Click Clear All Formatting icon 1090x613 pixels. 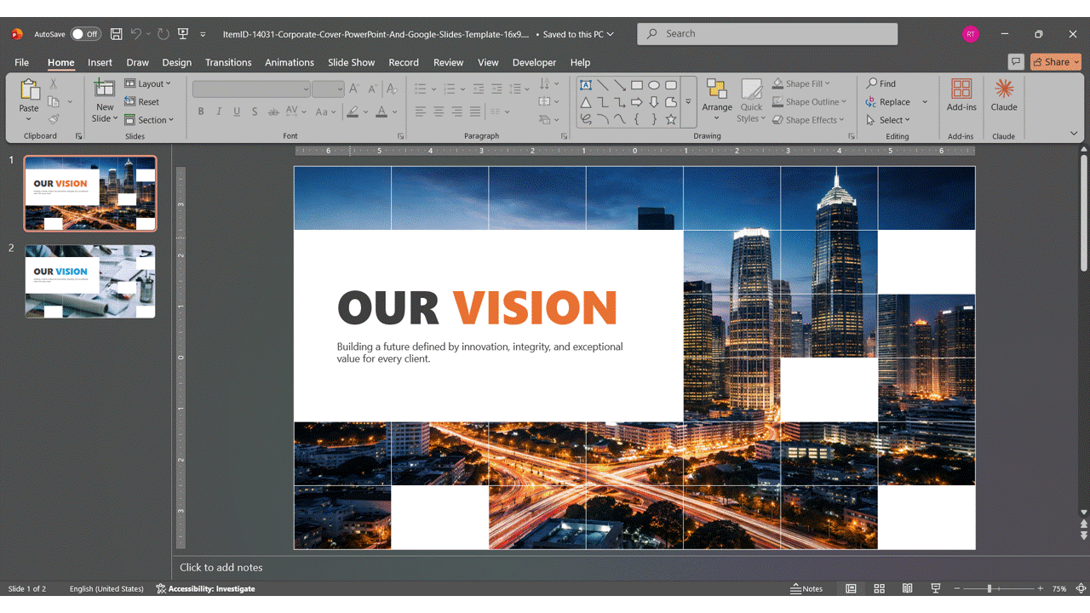pyautogui.click(x=392, y=89)
